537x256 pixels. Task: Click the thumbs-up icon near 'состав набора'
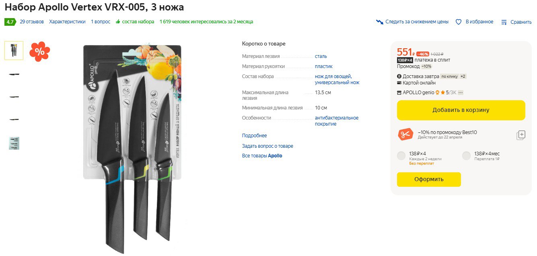[118, 22]
